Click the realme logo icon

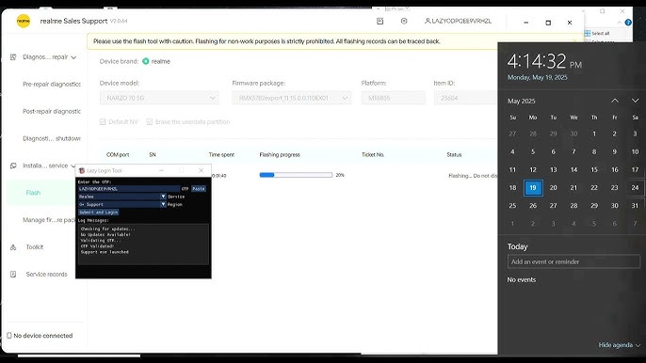click(24, 21)
